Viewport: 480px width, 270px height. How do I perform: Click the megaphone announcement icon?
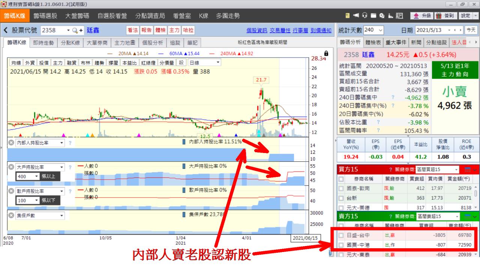coord(355,16)
